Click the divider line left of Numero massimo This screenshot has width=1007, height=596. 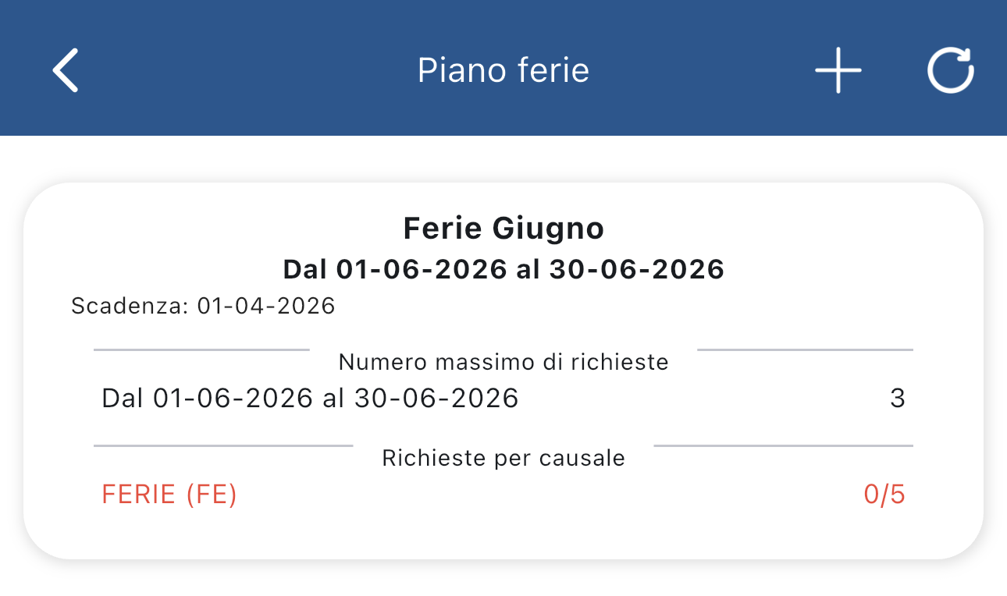point(201,350)
